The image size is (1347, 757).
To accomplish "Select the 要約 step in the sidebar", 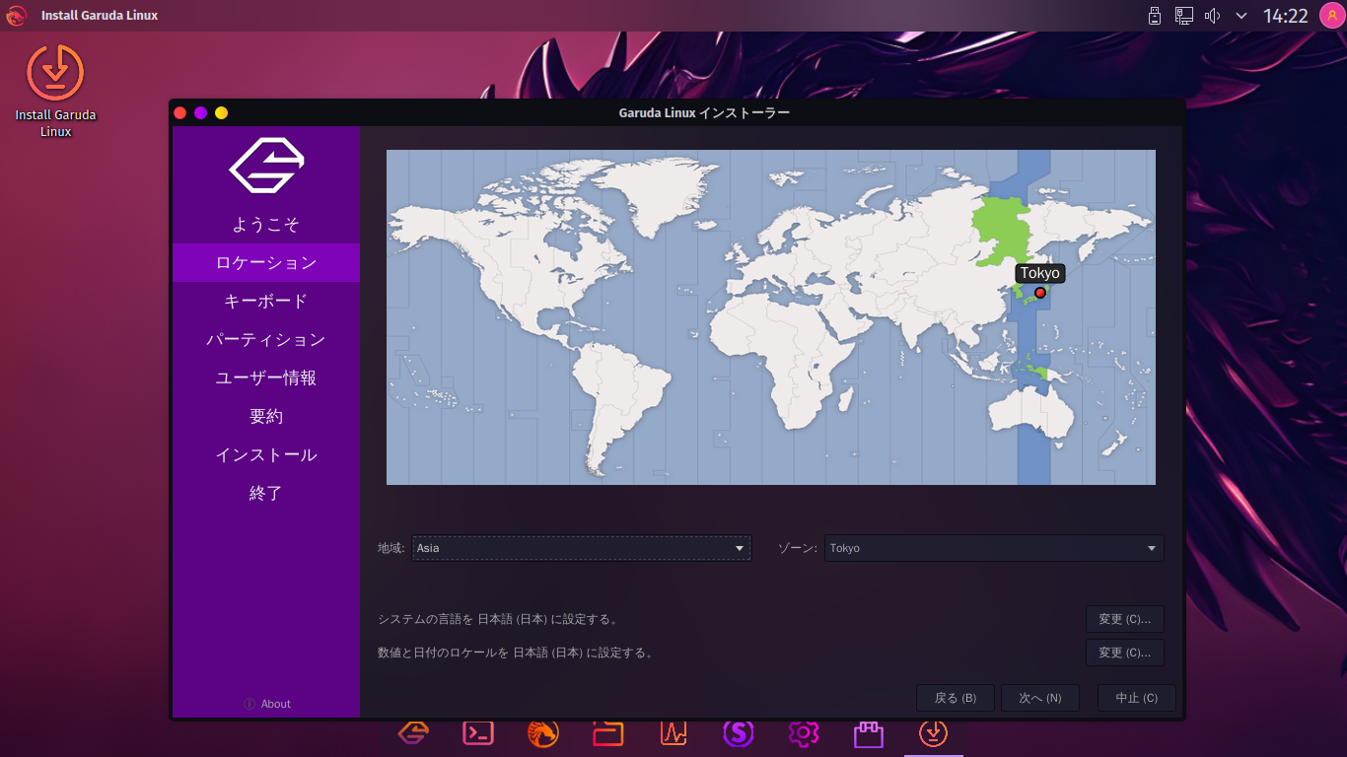I will [x=266, y=416].
